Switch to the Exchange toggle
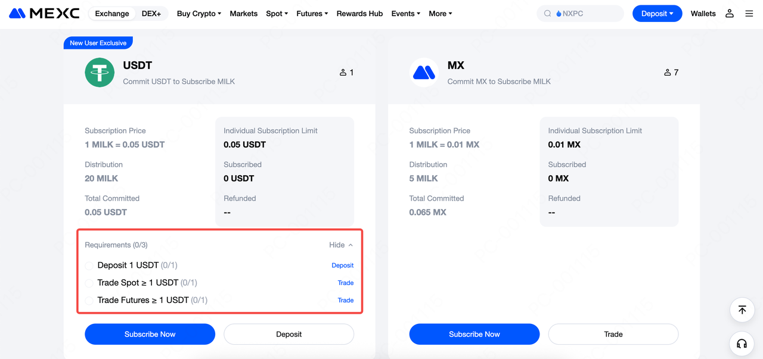 112,14
